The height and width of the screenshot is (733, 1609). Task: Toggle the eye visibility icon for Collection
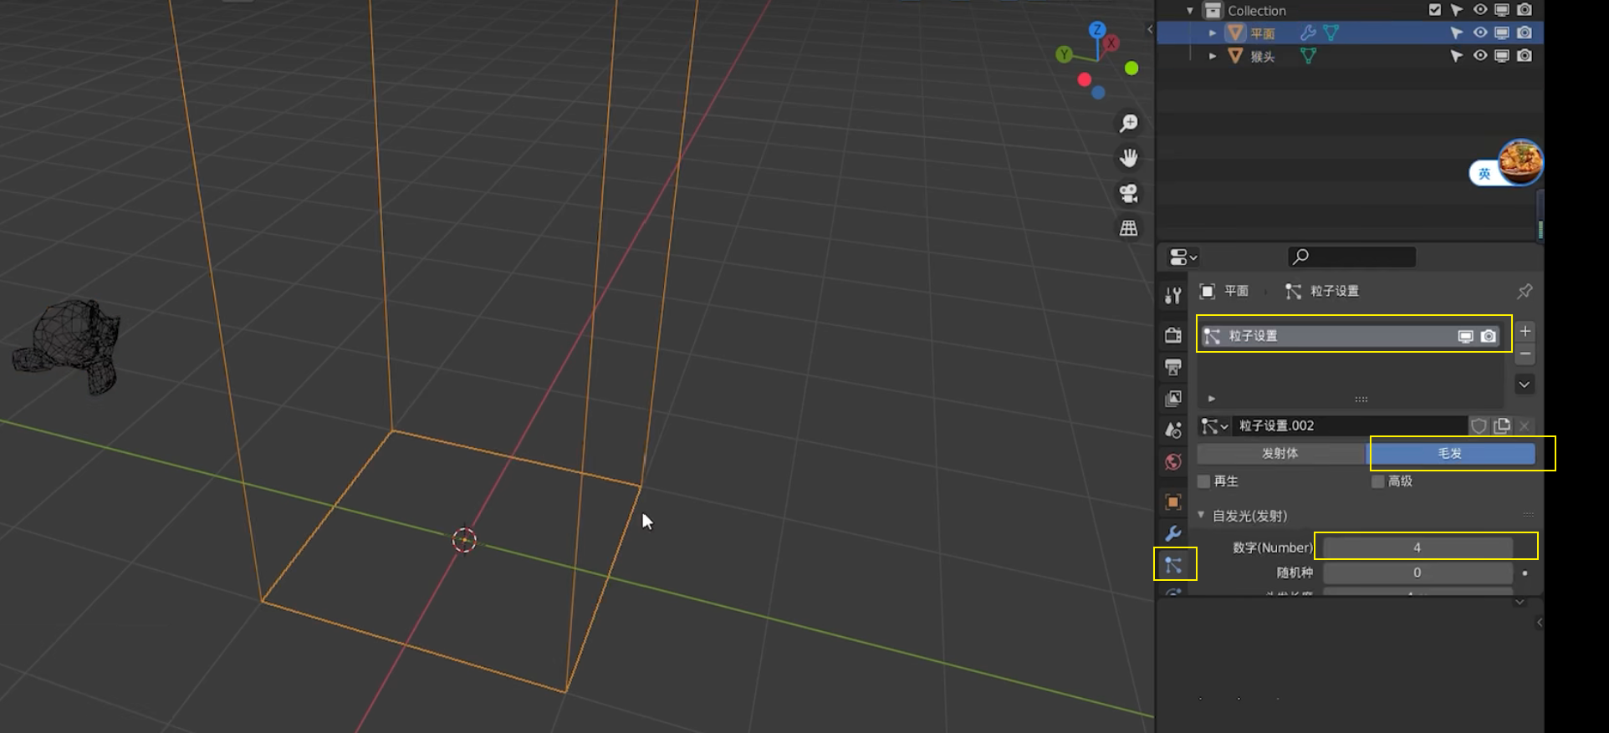point(1480,10)
